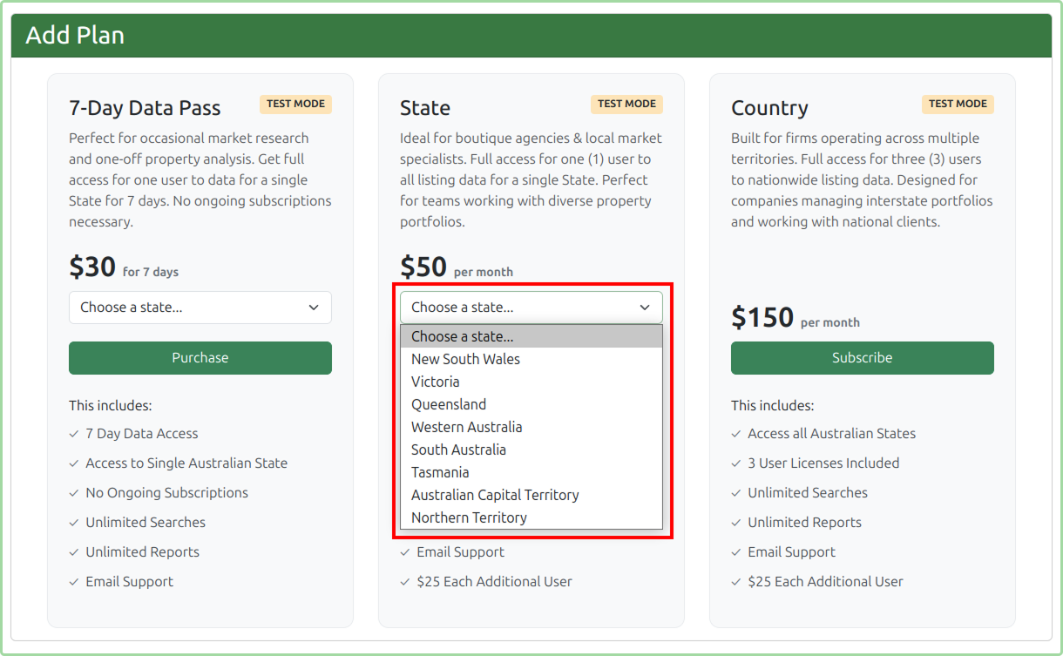Click the TEST MODE badge on the Country plan
Viewport: 1063px width, 656px height.
958,104
